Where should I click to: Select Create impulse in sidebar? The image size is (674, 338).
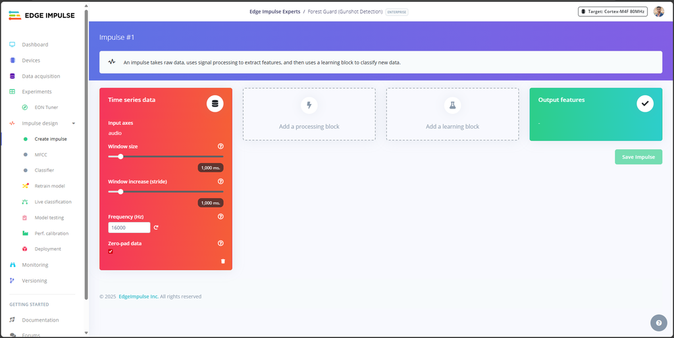51,139
